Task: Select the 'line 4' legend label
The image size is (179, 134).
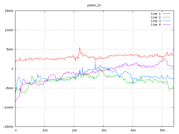Action: pos(156,25)
